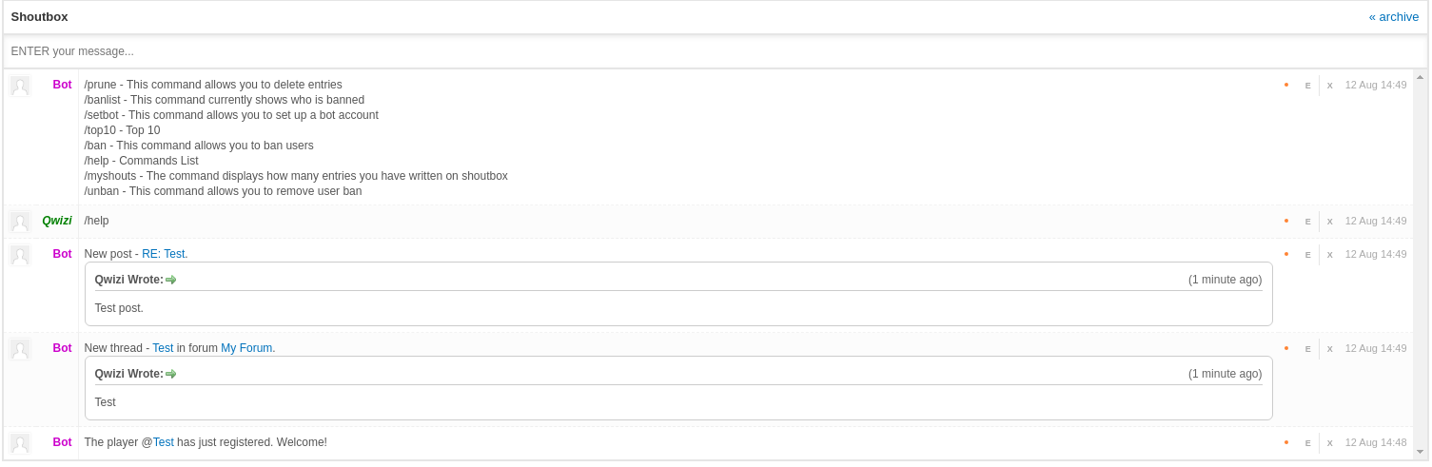Click the E icon on Qwizi's /help message

pyautogui.click(x=1307, y=222)
